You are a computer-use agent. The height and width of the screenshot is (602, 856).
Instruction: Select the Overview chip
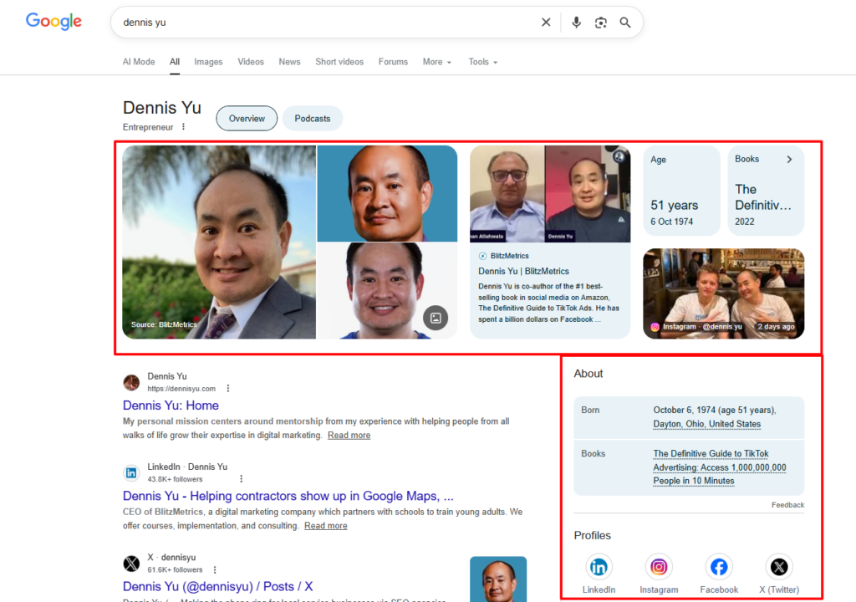point(247,119)
